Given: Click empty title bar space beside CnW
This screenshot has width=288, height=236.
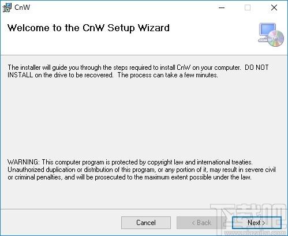Looking at the screenshot, I should coord(123,8).
